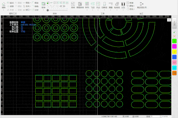Screen dimensions: 178x118
Task: Click the 不动 end position value
Action: click(x=23, y=32)
